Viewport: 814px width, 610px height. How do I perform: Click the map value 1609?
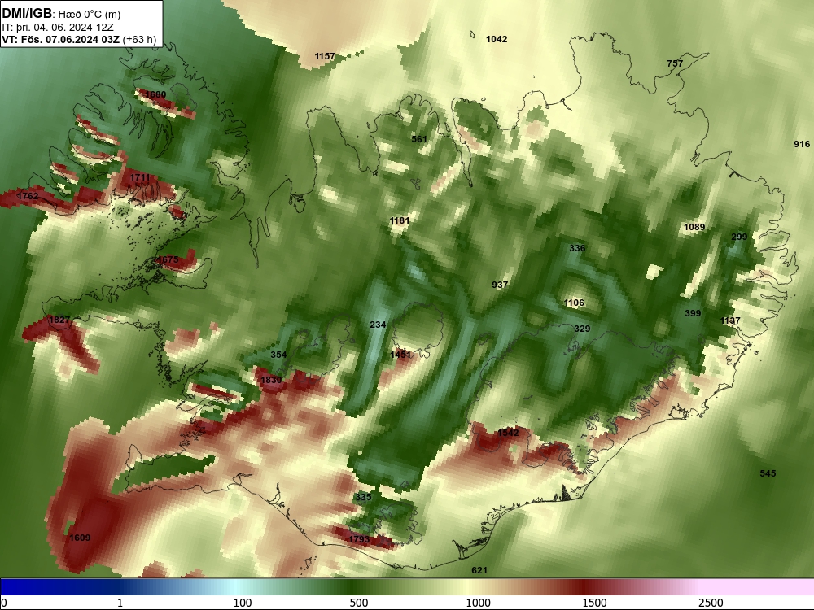click(x=80, y=538)
